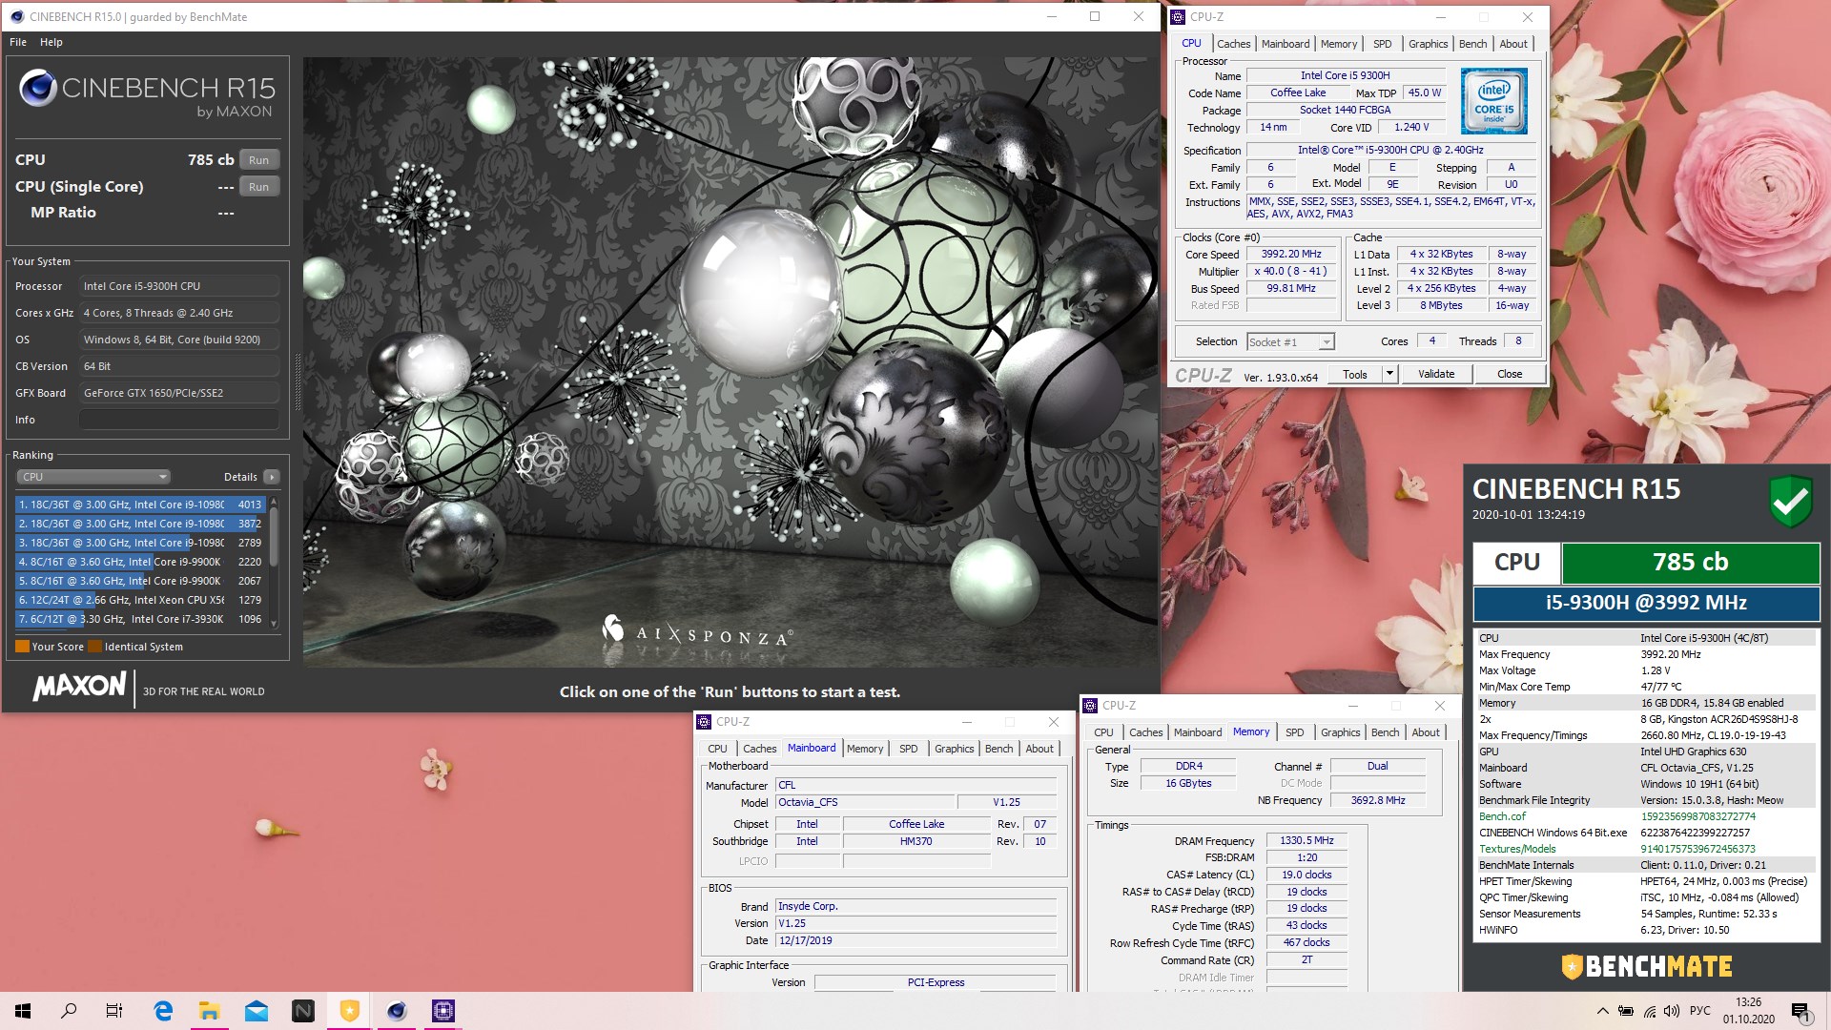Open ranking Details arrow button
Screen dimensions: 1831x1030
pyautogui.click(x=272, y=477)
